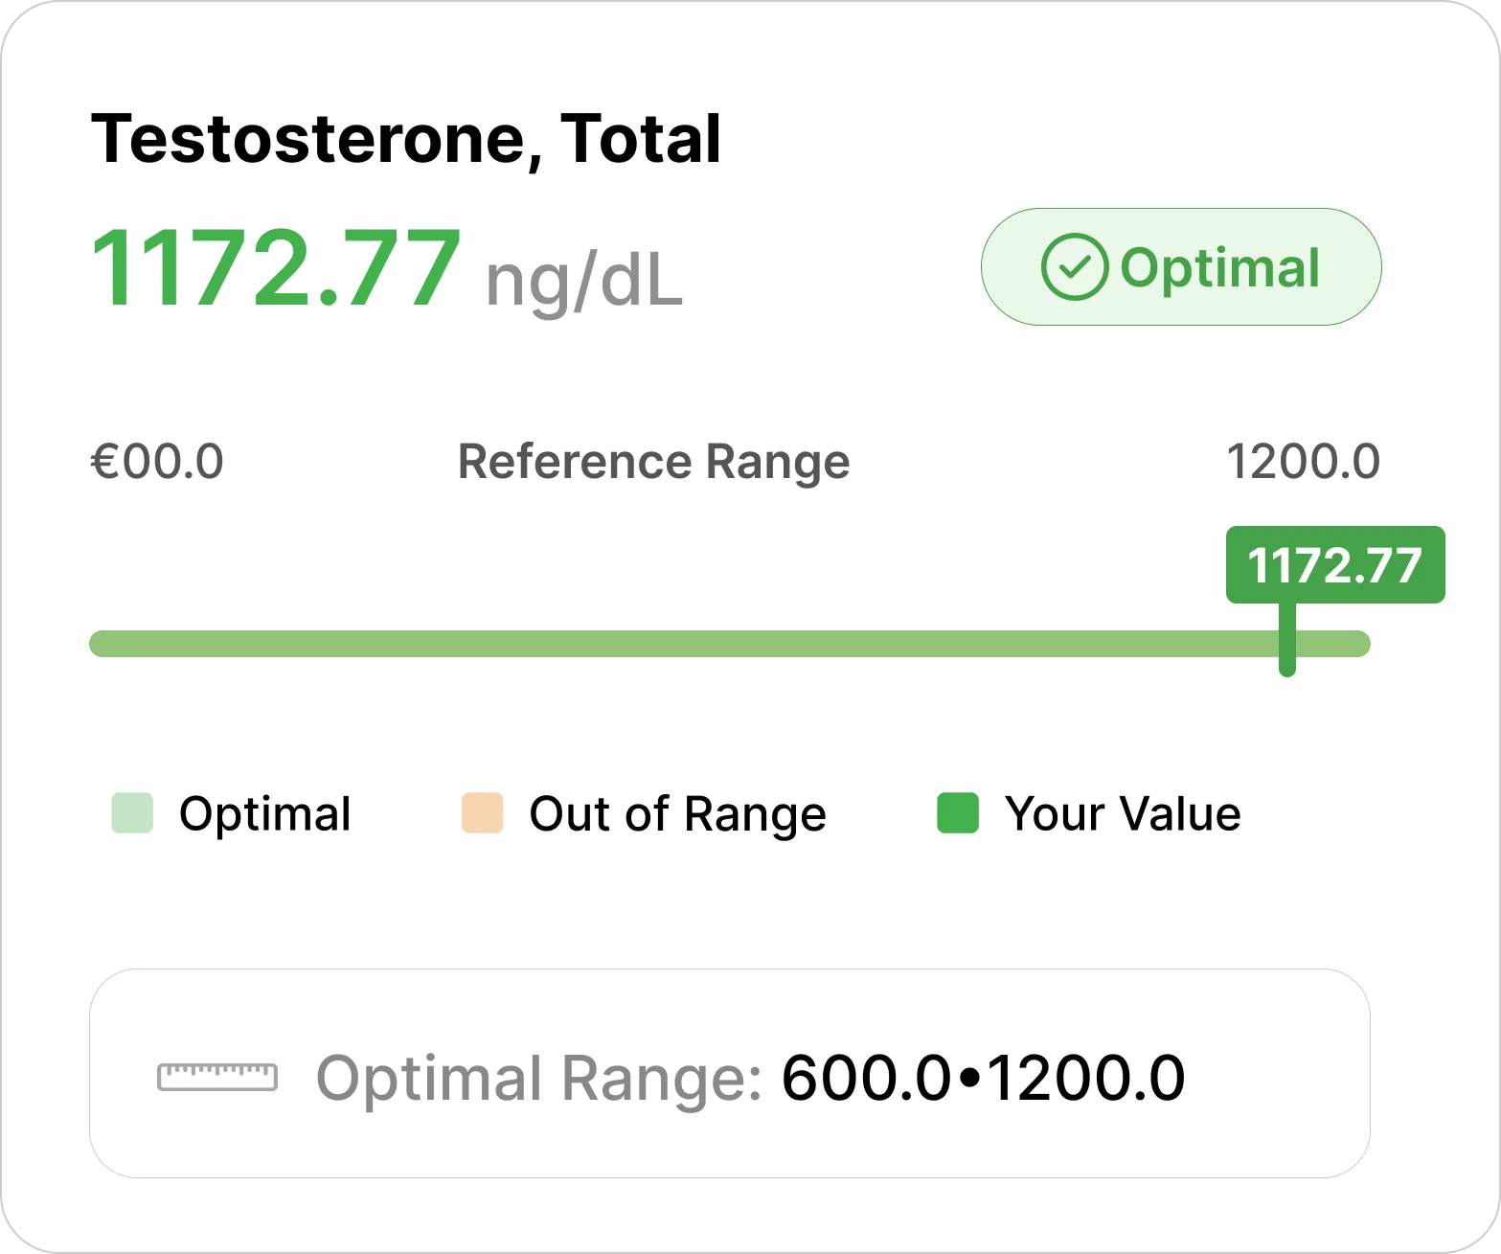Click the ruler icon beside Optimal Range
The height and width of the screenshot is (1254, 1501).
point(217,1077)
